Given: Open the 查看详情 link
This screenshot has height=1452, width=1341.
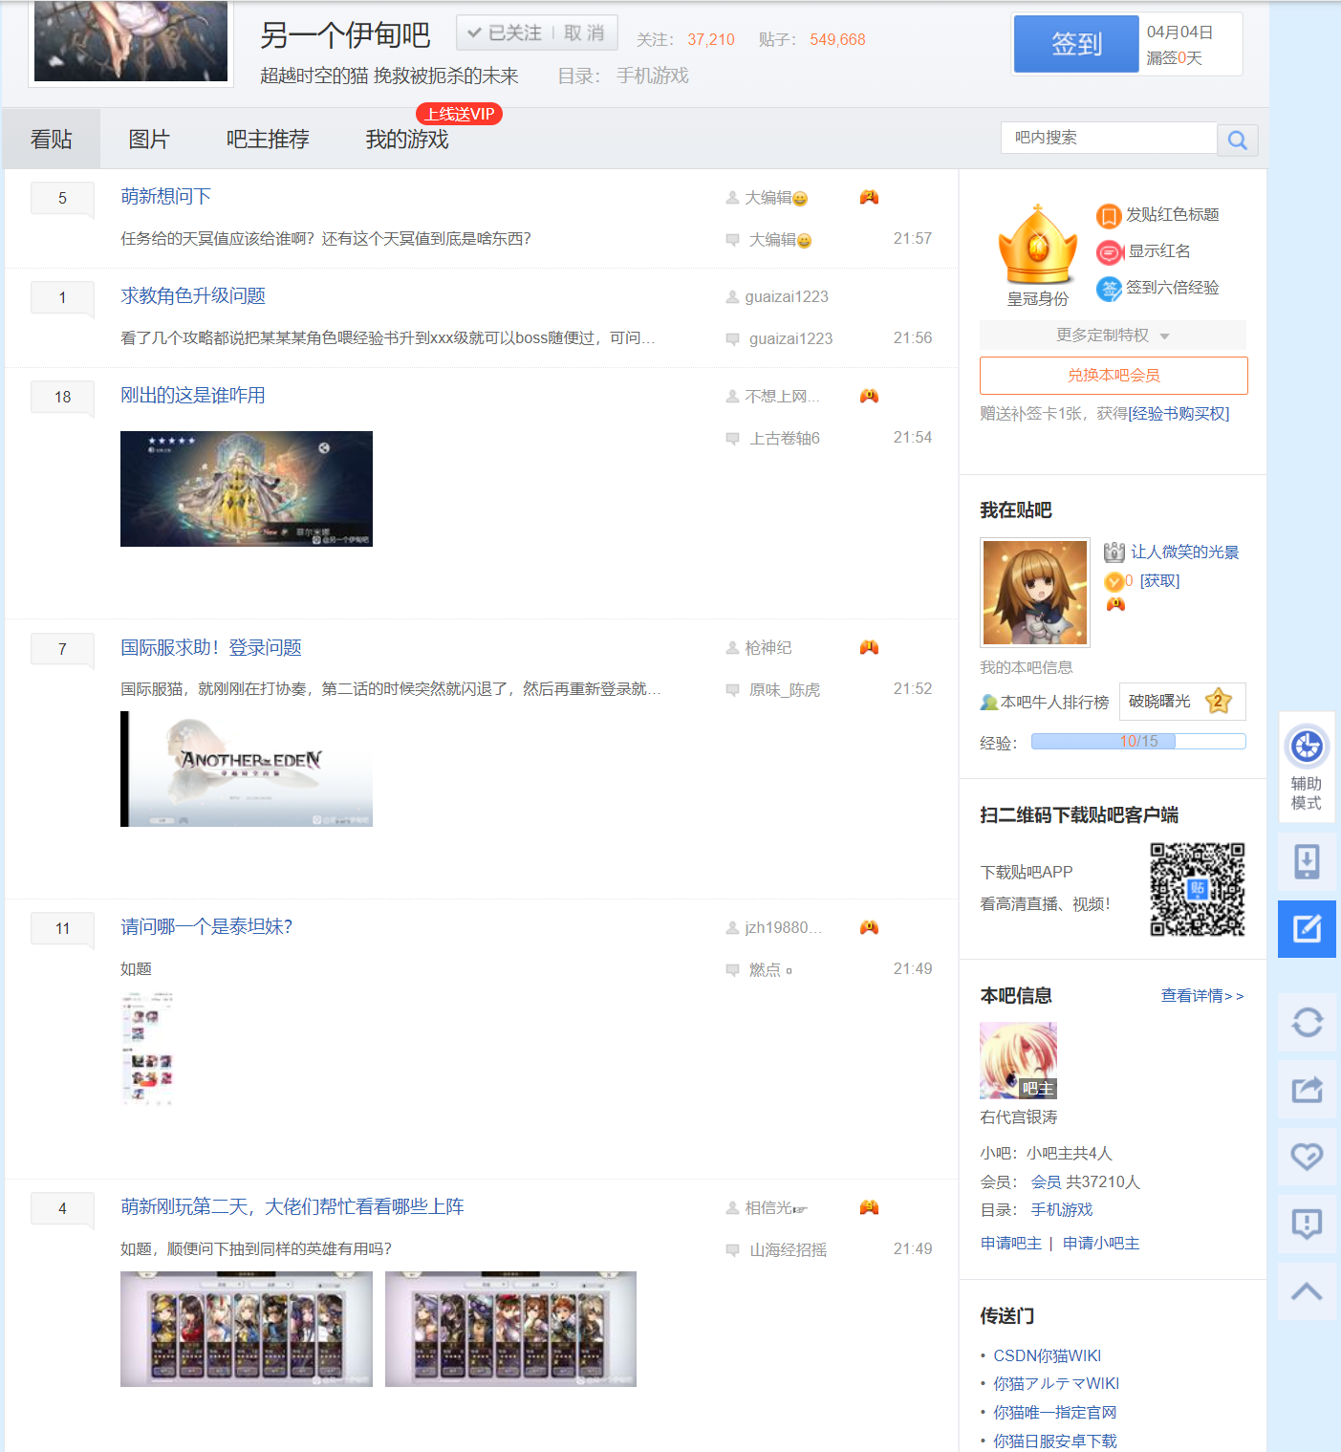Looking at the screenshot, I should click(1202, 996).
